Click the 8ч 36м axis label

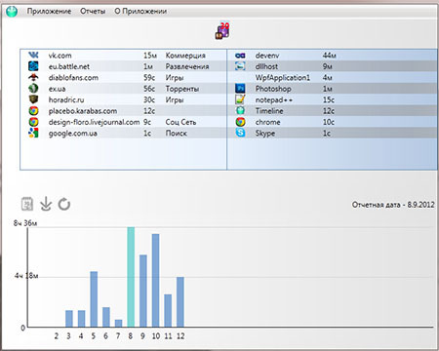point(25,223)
